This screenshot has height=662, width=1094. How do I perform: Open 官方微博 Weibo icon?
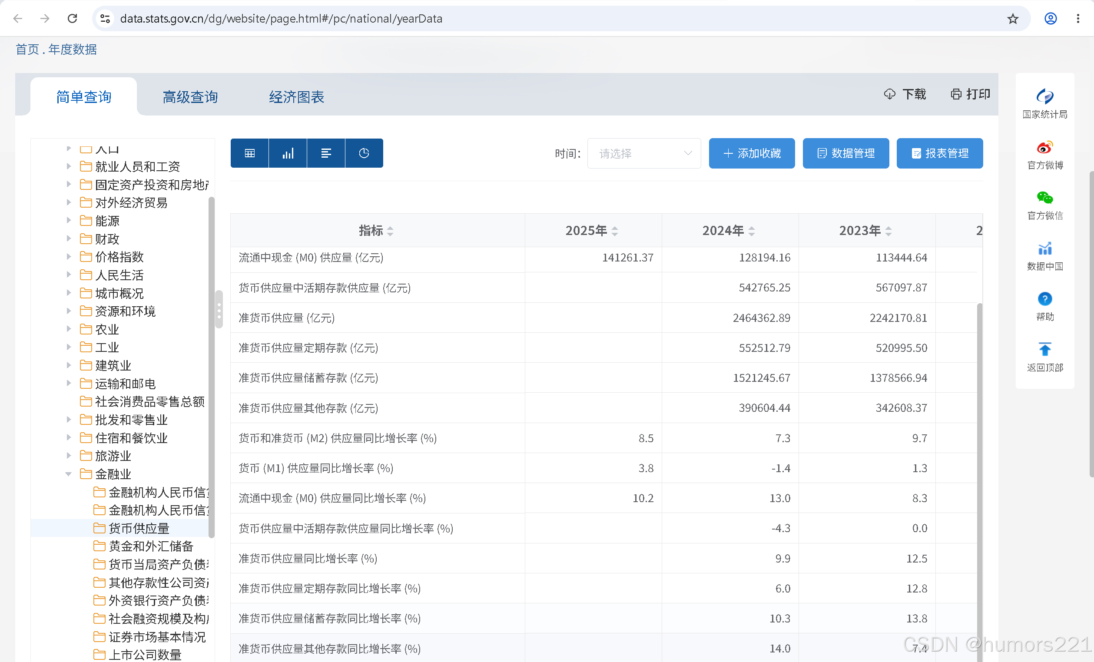click(1045, 147)
